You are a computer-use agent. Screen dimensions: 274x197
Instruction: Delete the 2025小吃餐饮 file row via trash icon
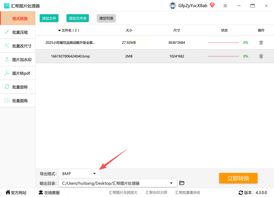(x=261, y=43)
